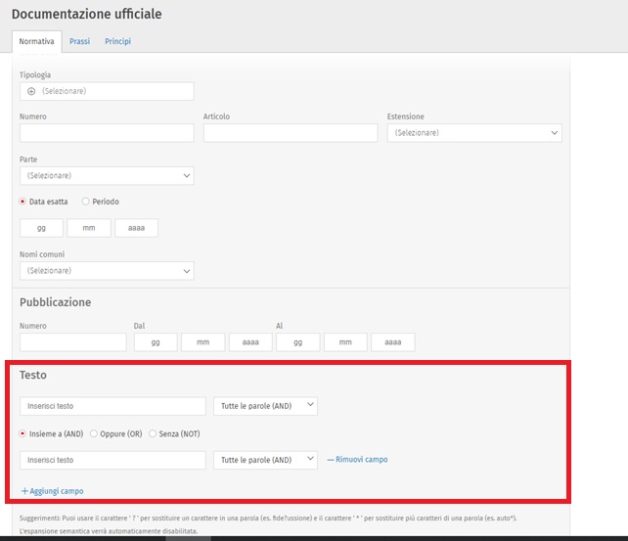Screen dimensions: 628x541
Task: Choose the Oppure (OR) option
Action: 94,433
